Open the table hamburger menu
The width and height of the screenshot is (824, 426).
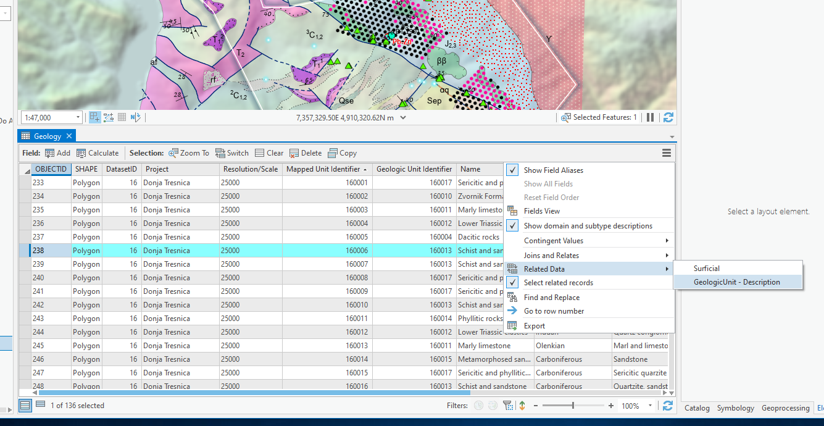[667, 153]
